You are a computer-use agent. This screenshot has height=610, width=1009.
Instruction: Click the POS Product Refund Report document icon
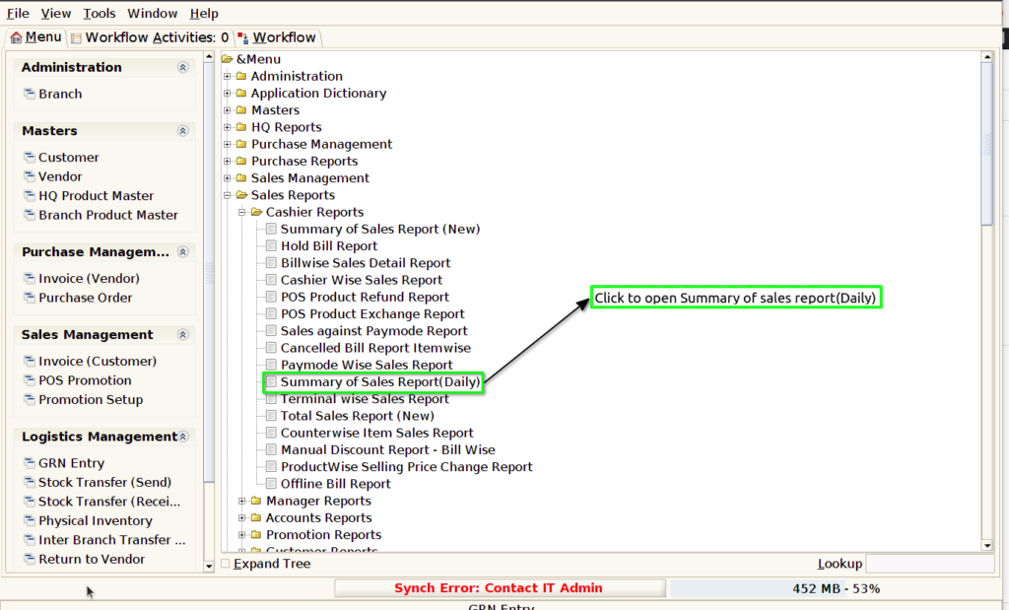click(x=272, y=297)
